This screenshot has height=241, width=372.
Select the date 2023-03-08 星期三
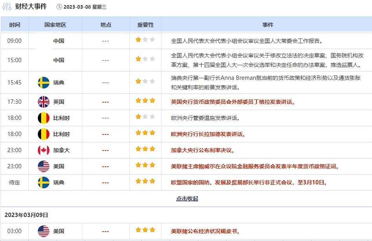click(x=85, y=7)
